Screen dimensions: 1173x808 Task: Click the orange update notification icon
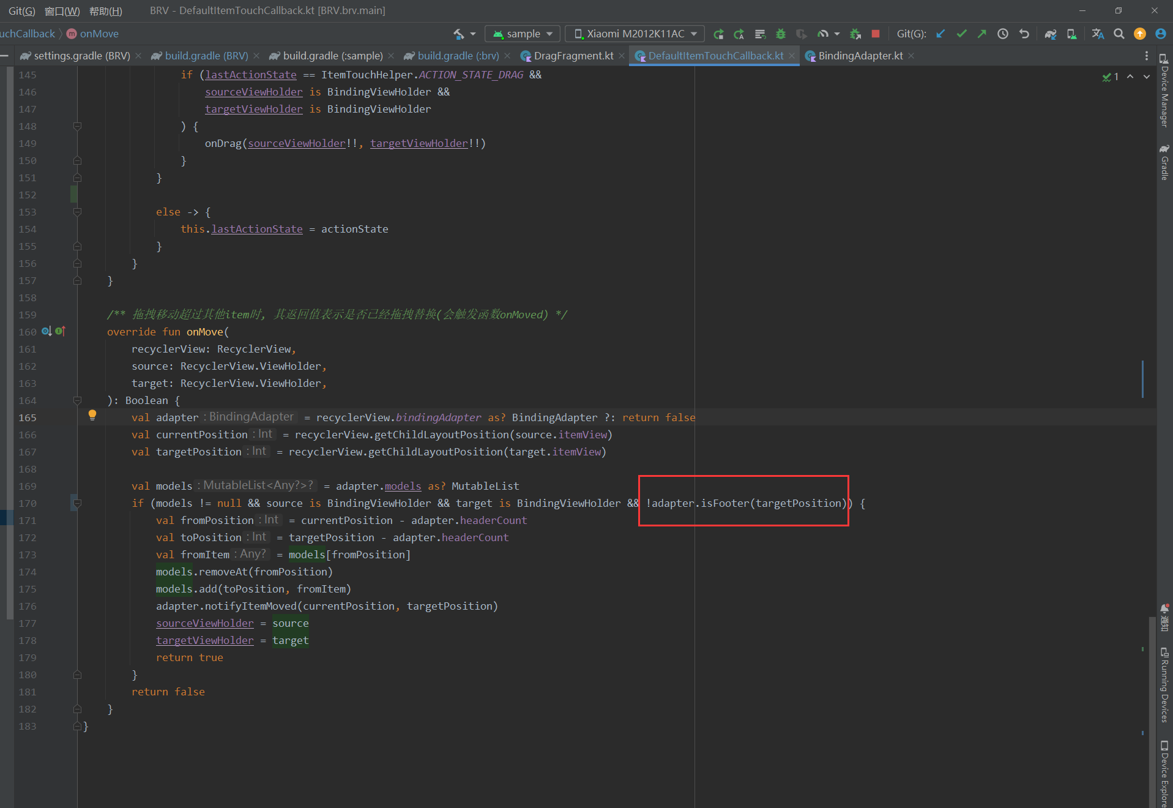tap(1139, 34)
